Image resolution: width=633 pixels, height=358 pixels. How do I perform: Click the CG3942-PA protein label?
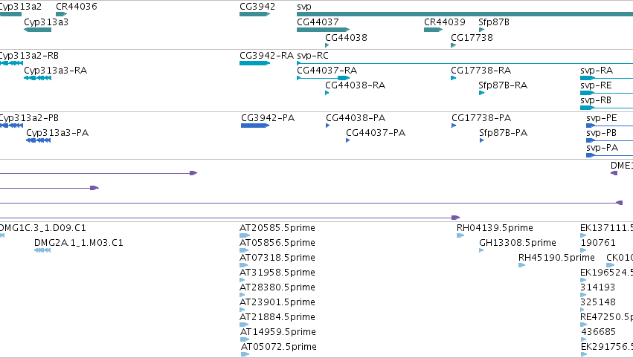[268, 117]
